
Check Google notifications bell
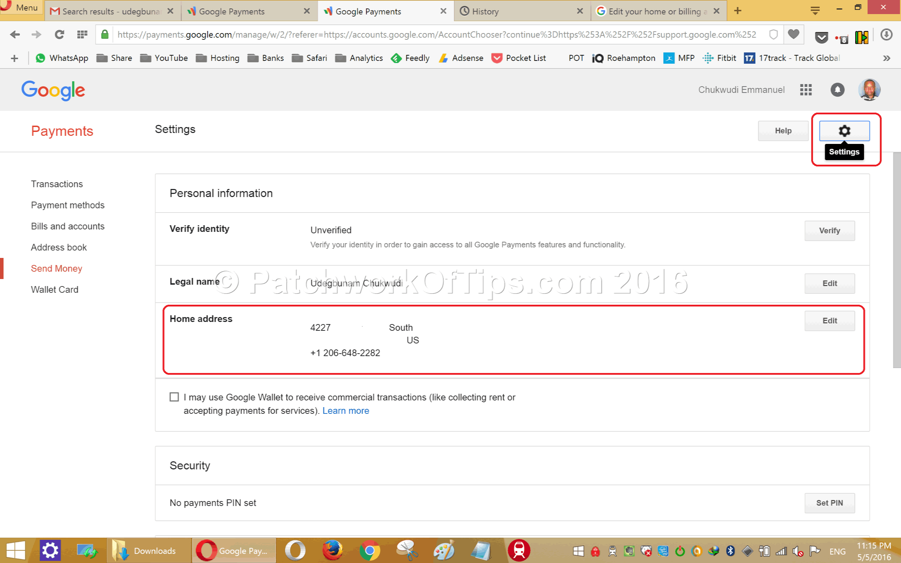point(837,90)
